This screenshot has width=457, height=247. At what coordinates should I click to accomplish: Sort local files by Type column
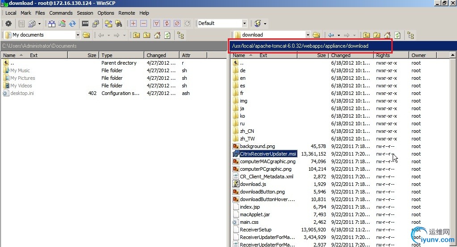[121, 55]
